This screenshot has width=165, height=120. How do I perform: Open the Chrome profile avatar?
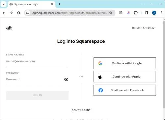tap(154, 13)
